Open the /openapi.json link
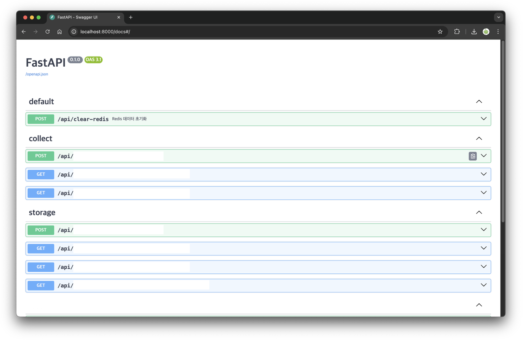The width and height of the screenshot is (523, 340). point(37,74)
